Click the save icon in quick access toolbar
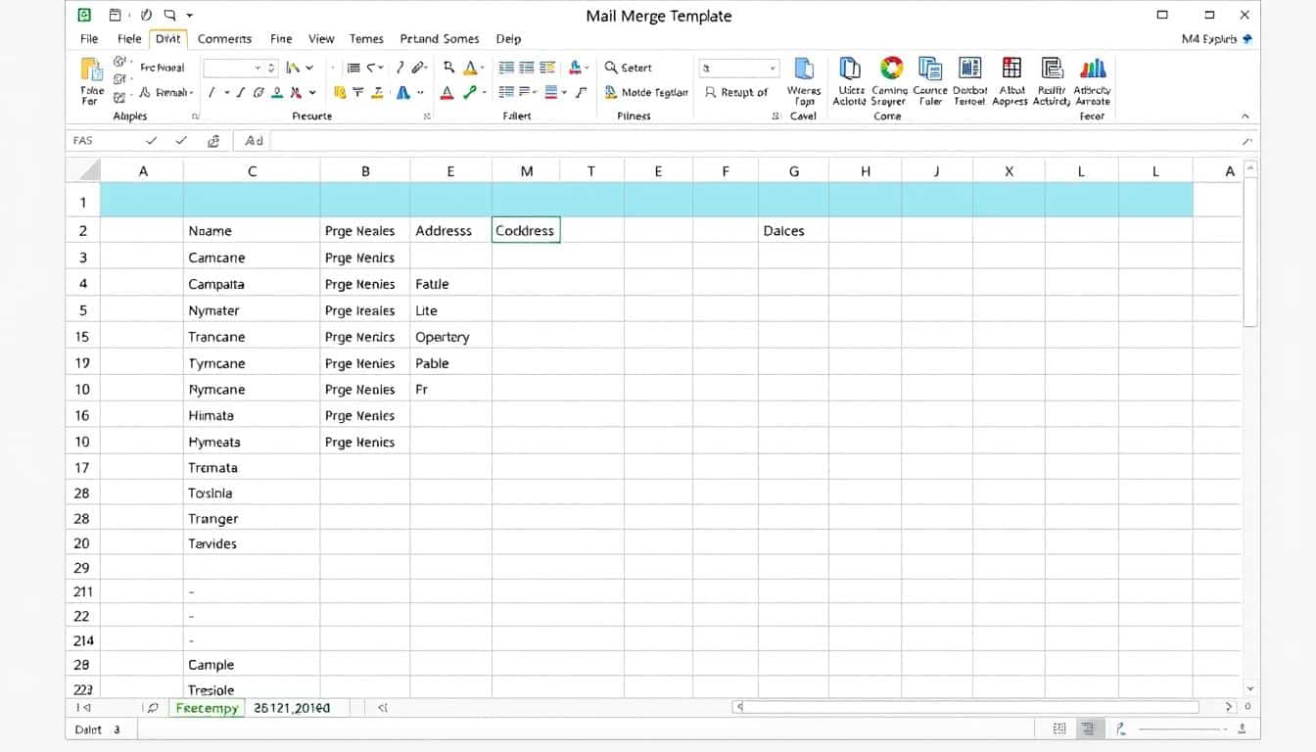Screen dimensions: 1316x752 pyautogui.click(x=116, y=15)
